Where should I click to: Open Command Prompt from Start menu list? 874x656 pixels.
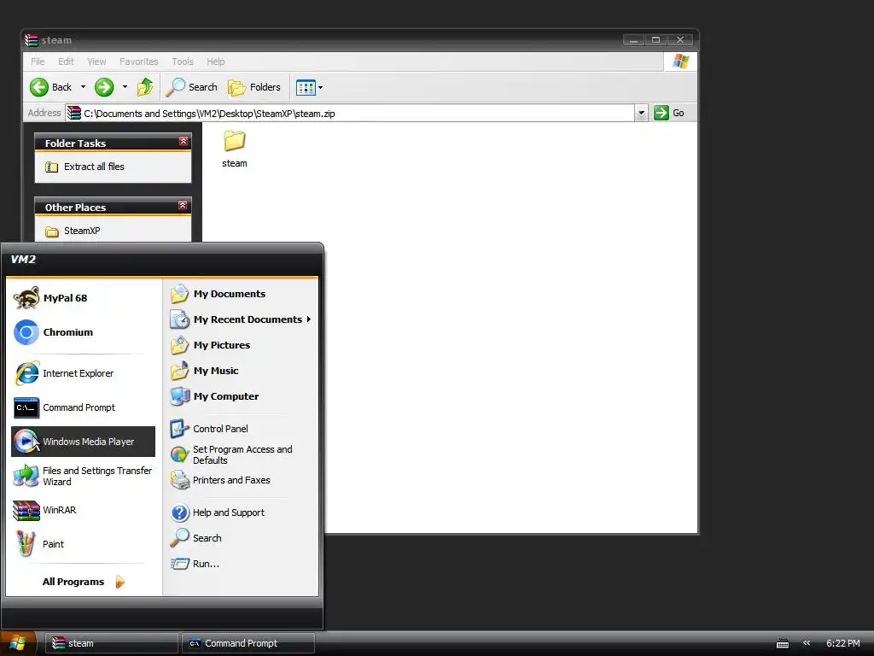tap(83, 407)
